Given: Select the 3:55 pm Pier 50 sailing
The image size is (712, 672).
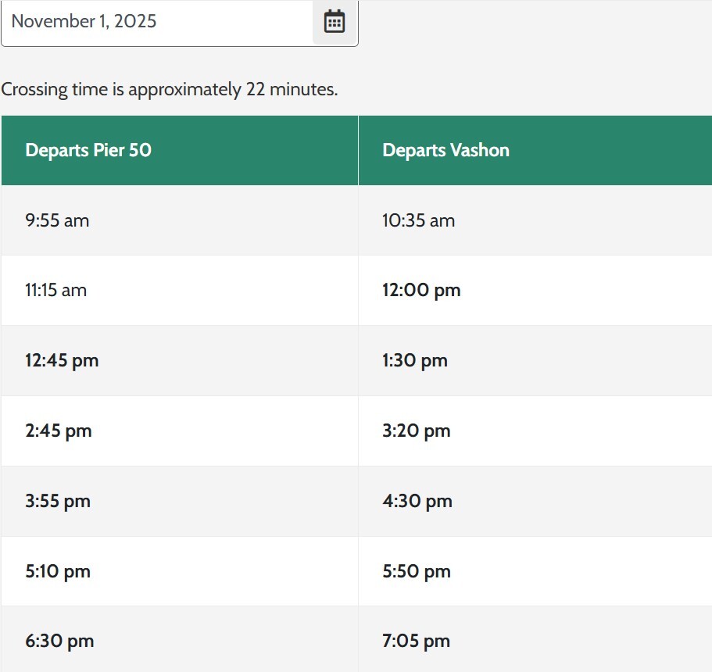Looking at the screenshot, I should 58,501.
